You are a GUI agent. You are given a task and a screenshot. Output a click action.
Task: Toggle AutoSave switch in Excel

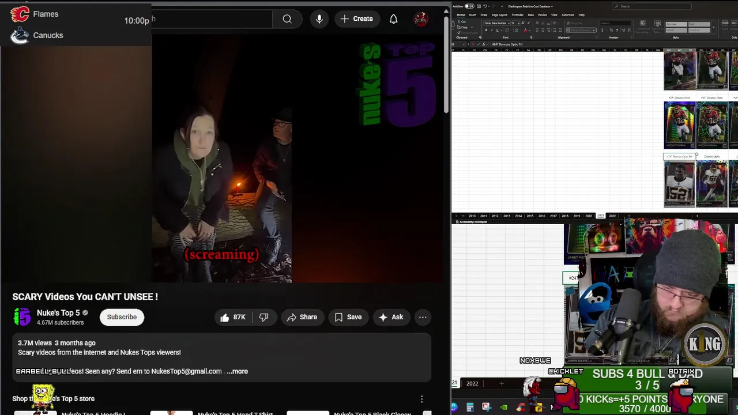pyautogui.click(x=469, y=6)
